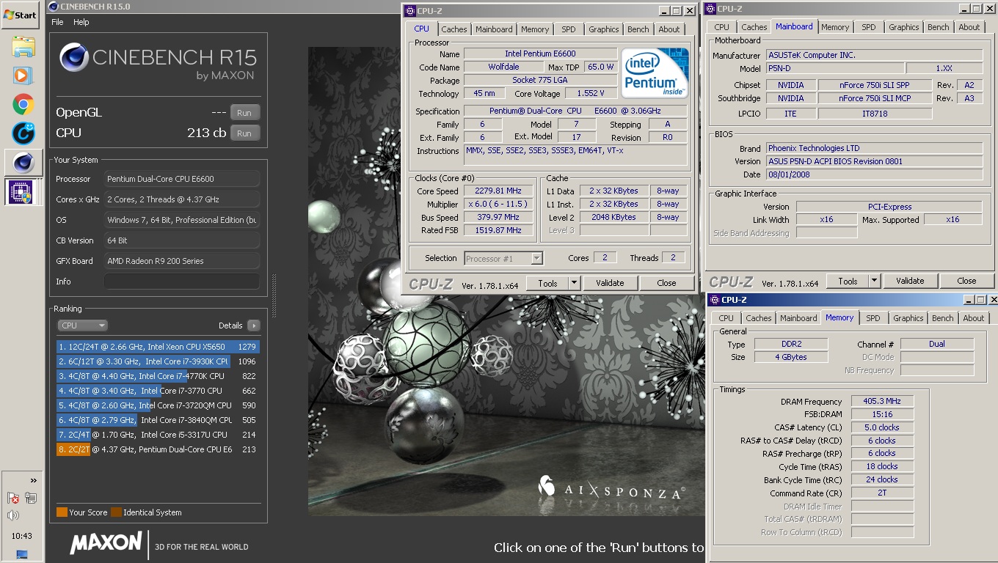The image size is (998, 563).
Task: Click the Mainboard window's CPU-Z title icon
Action: pos(710,9)
